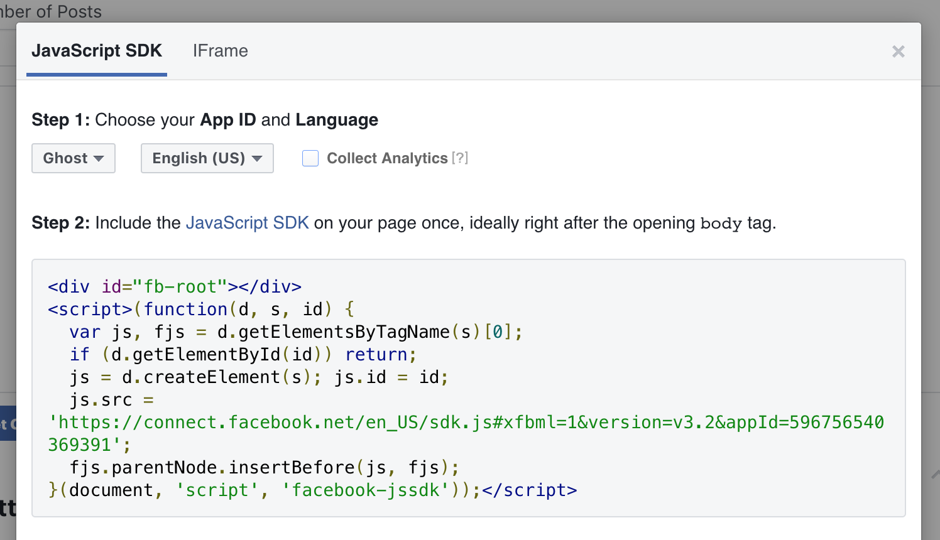Click the fjs.parentNode.insertBefore code line
Viewport: 940px width, 540px height.
264,468
